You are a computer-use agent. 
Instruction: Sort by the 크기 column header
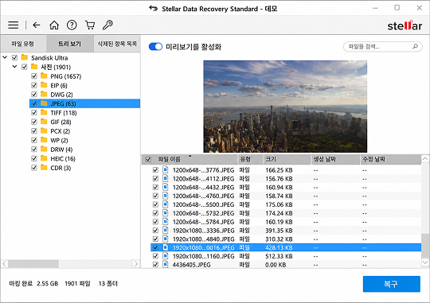pyautogui.click(x=287, y=159)
